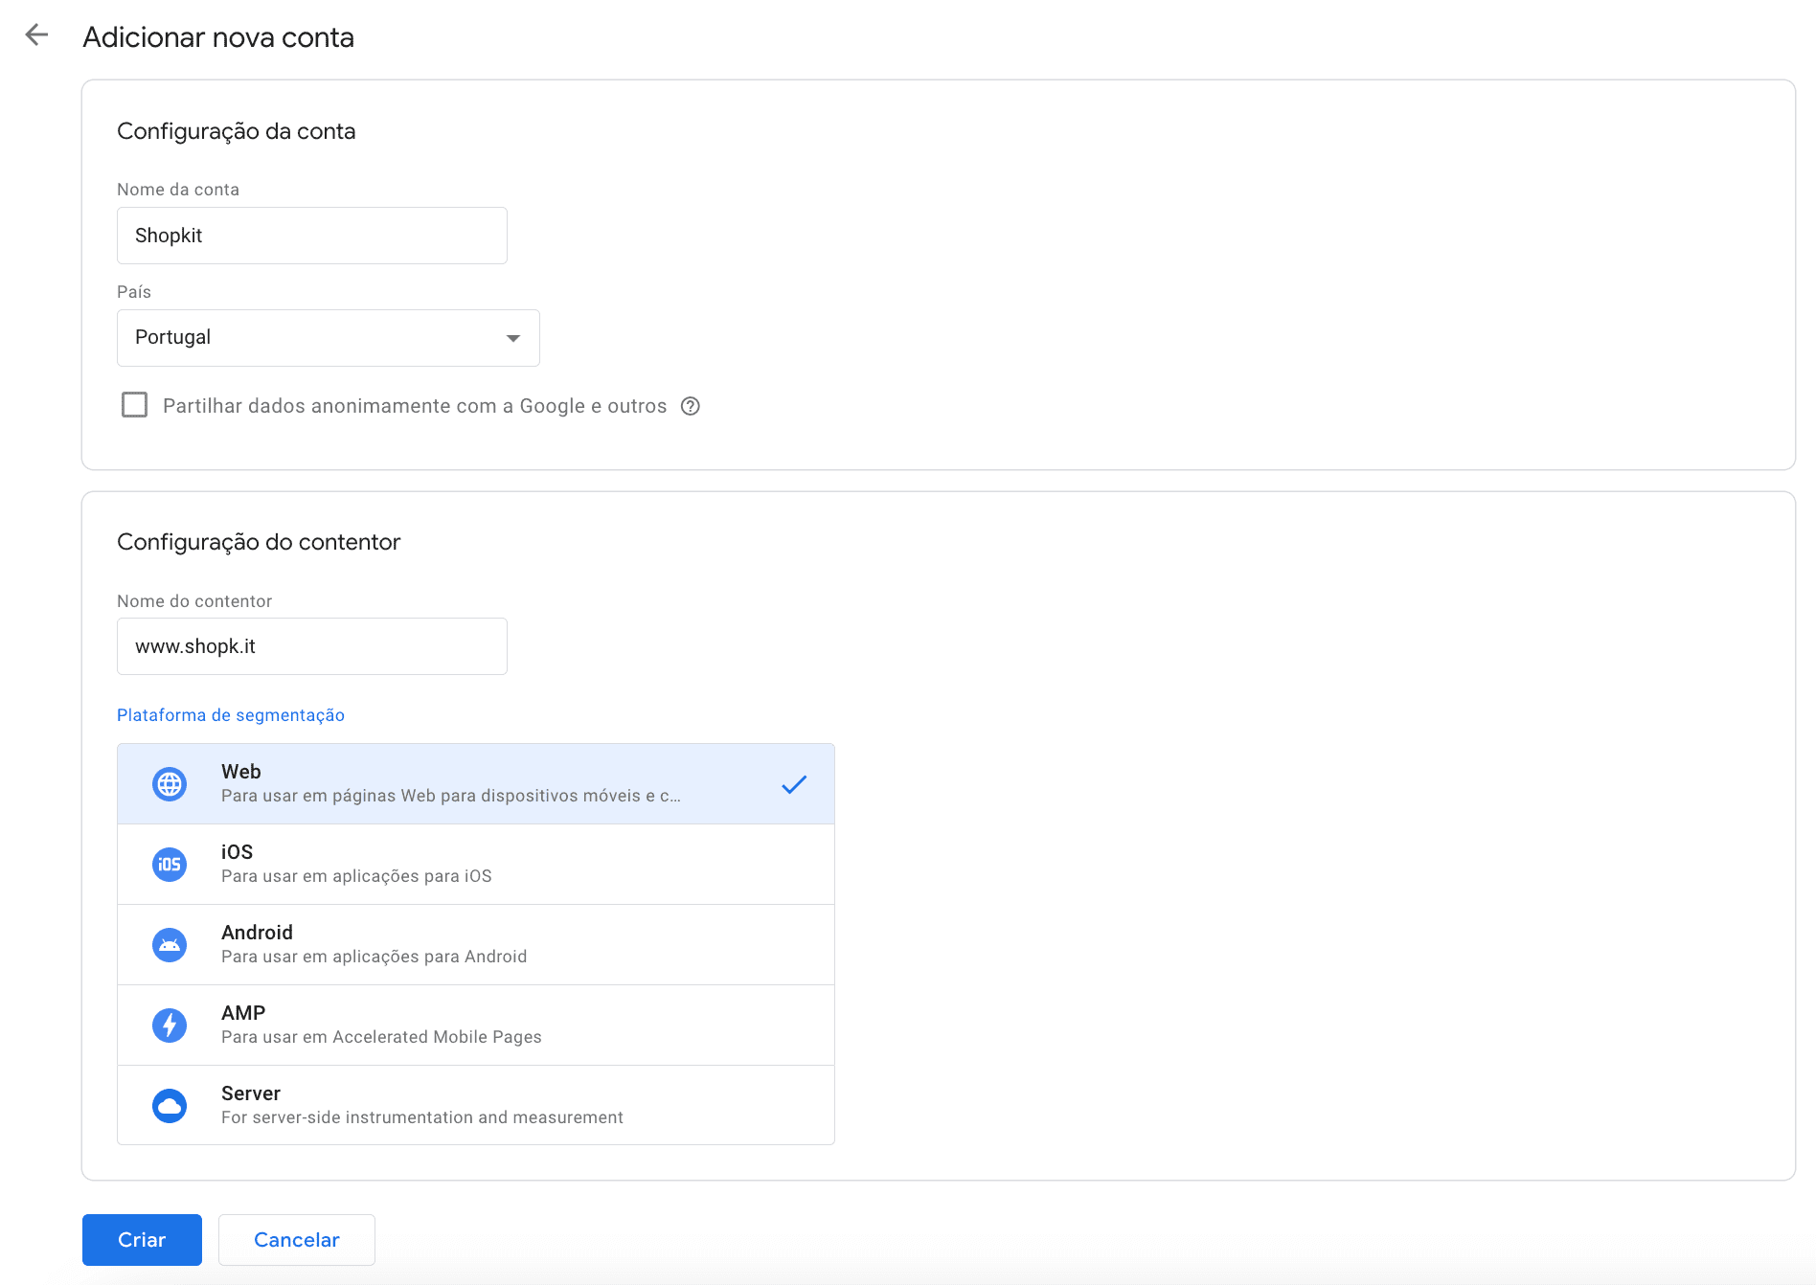Screen dimensions: 1816x1285
Task: Select the Android platform option
Action: [x=475, y=945]
